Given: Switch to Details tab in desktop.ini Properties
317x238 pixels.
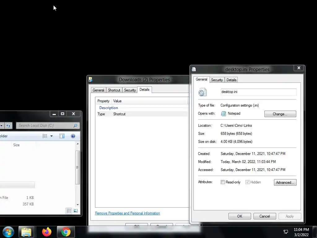Looking at the screenshot, I should [231, 80].
